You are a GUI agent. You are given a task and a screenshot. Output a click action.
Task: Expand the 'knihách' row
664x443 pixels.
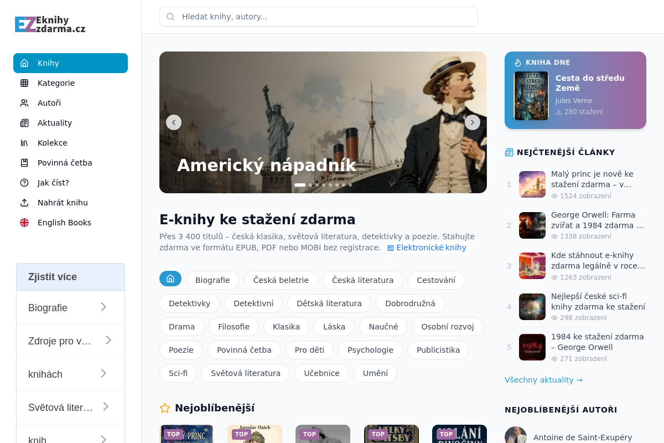70,374
